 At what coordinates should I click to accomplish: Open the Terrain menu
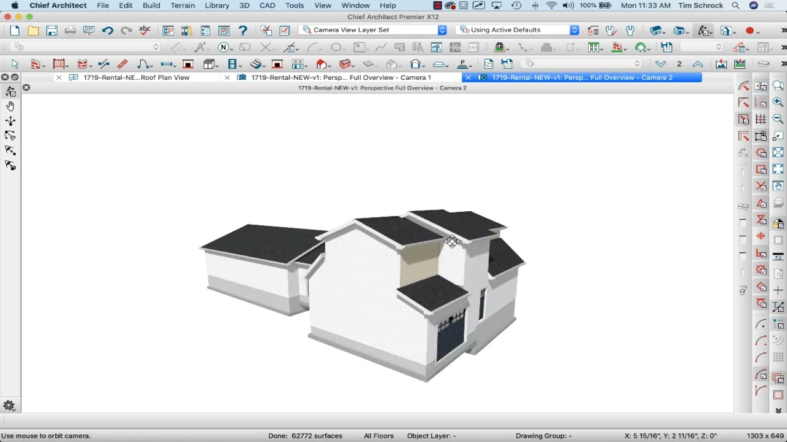tap(183, 6)
